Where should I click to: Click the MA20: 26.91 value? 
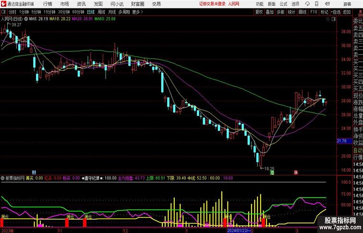coord(82,19)
